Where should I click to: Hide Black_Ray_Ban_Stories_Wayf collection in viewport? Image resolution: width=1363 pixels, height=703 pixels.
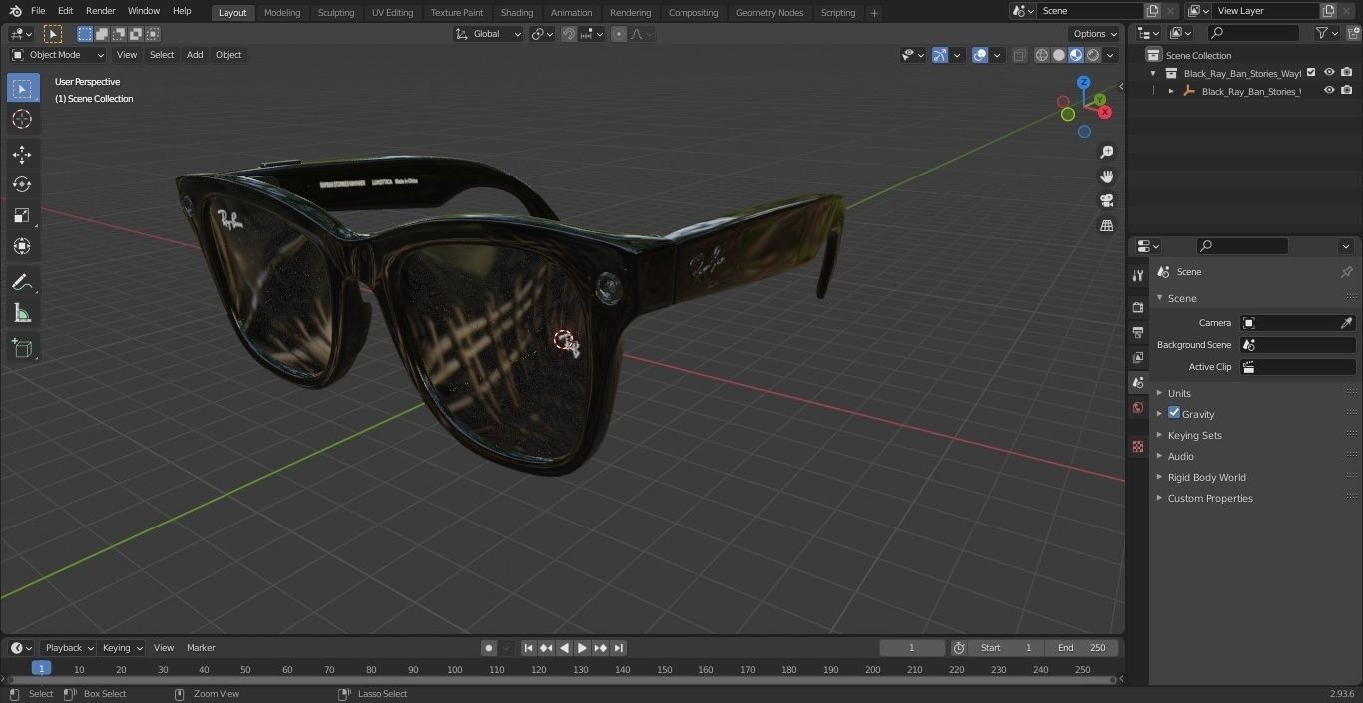[x=1329, y=72]
